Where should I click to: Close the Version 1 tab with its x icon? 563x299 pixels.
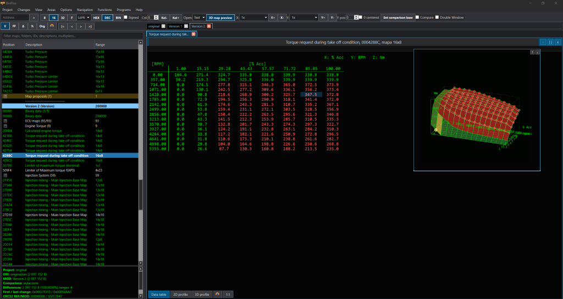pos(186,26)
